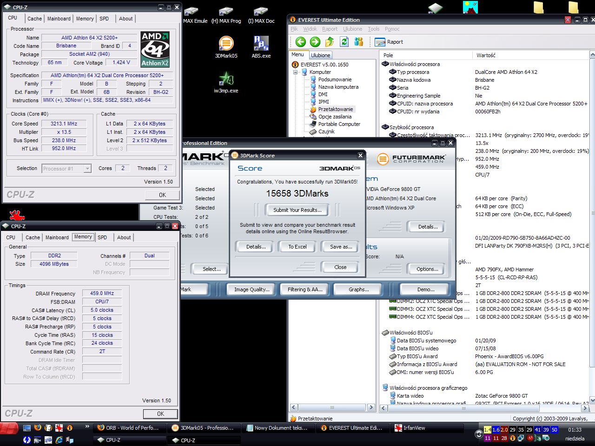This screenshot has width=595, height=446.
Task: Click the EVEREST up-level folder icon
Action: (330, 42)
